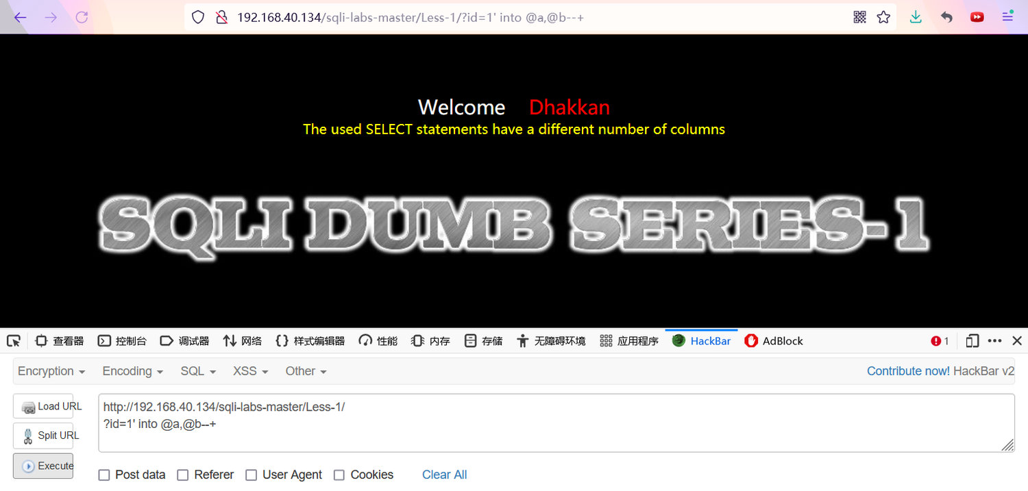This screenshot has width=1028, height=491.
Task: Open the SQL dropdown menu
Action: pos(198,371)
